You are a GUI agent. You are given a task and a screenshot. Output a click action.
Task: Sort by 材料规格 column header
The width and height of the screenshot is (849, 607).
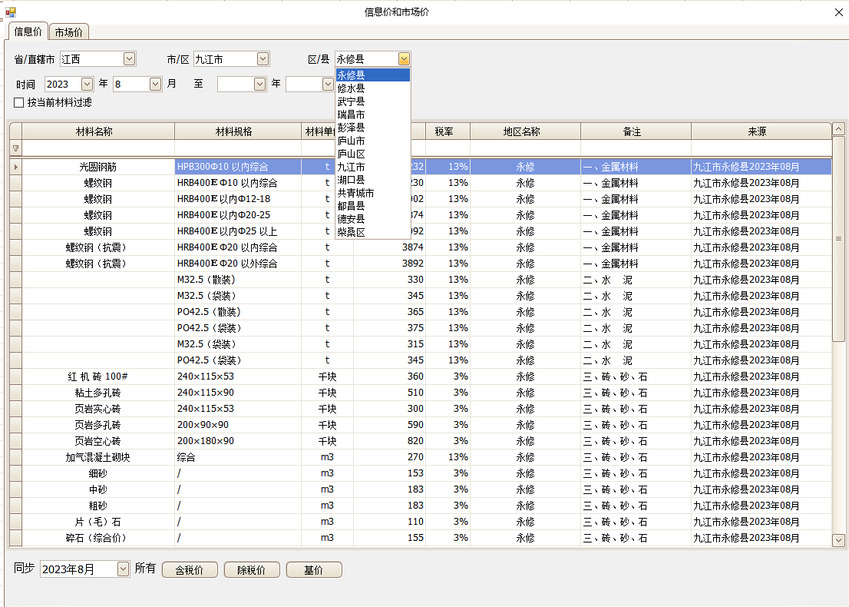pos(238,131)
